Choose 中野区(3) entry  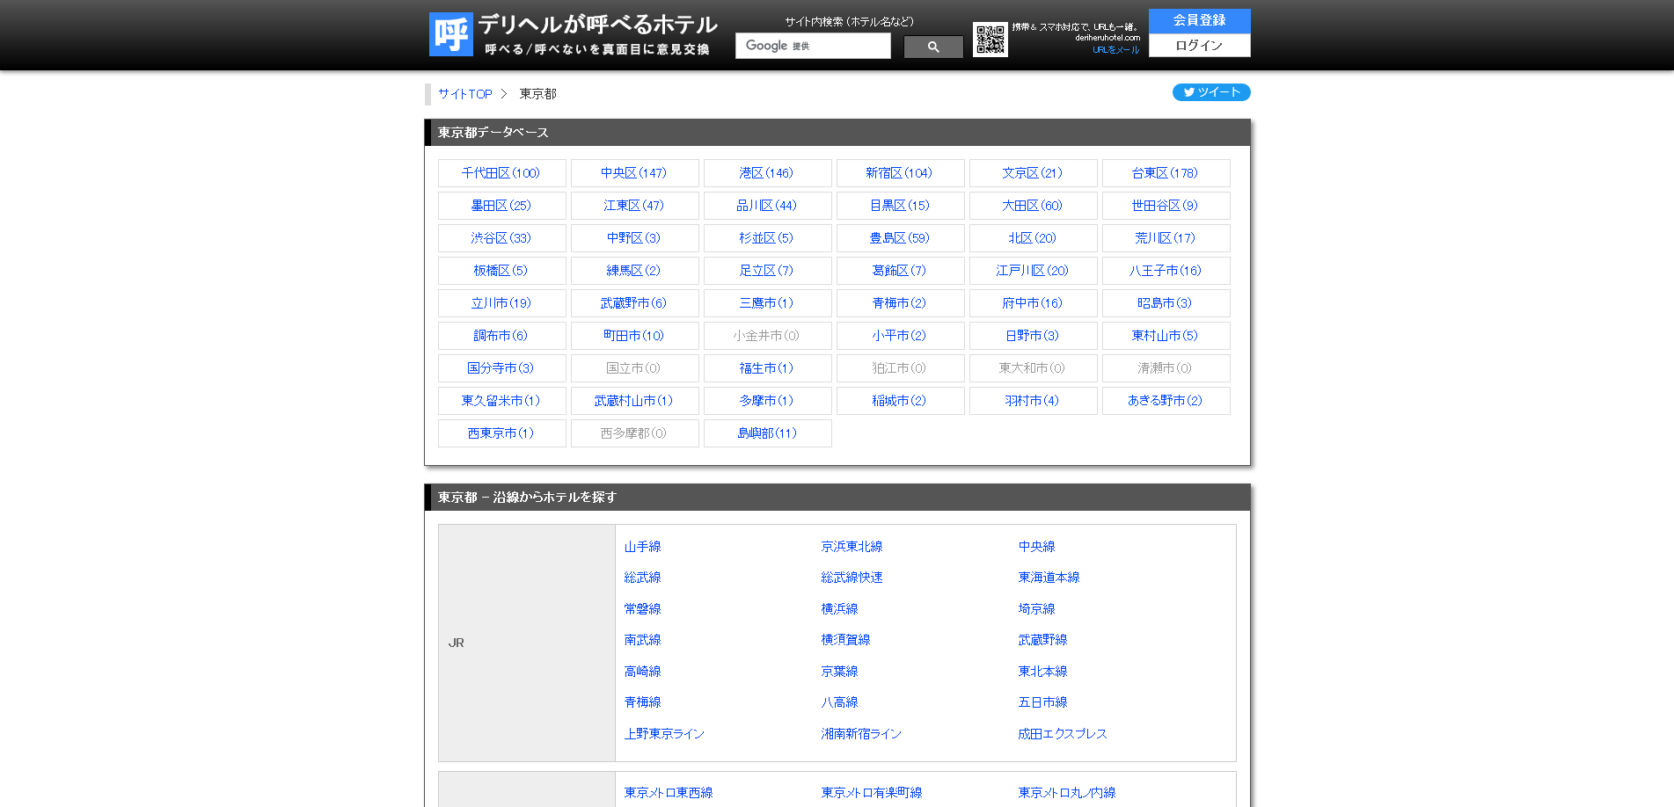pos(634,238)
